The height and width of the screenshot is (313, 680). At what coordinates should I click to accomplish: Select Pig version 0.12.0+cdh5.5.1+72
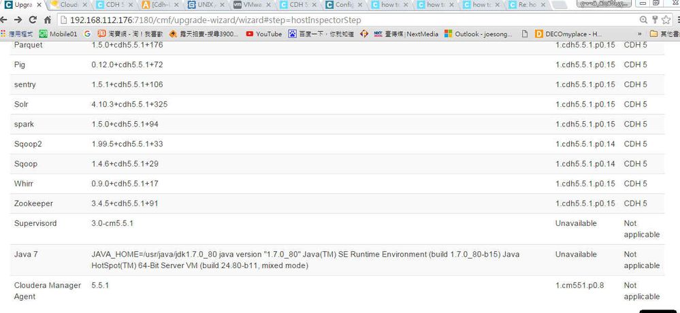[127, 65]
